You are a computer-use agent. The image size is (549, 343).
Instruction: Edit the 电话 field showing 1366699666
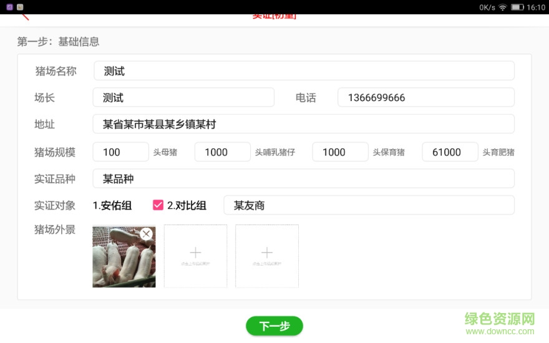(425, 97)
